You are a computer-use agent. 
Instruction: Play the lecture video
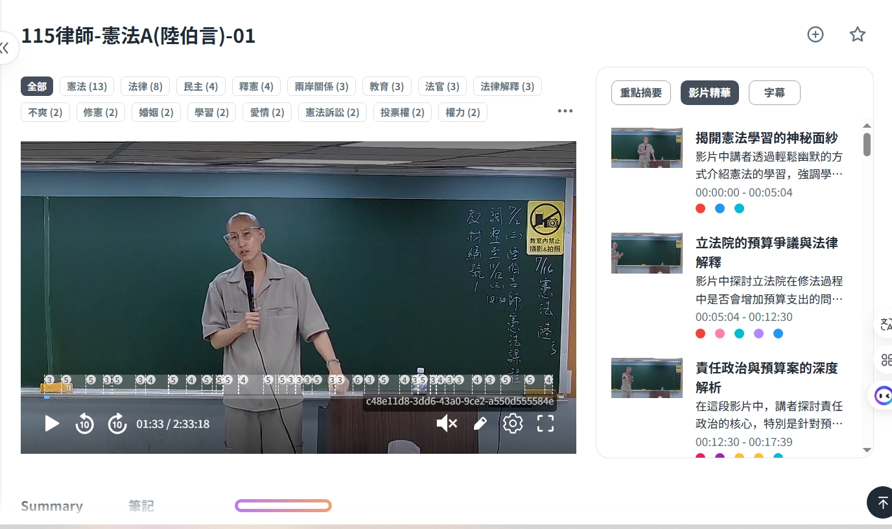(52, 424)
